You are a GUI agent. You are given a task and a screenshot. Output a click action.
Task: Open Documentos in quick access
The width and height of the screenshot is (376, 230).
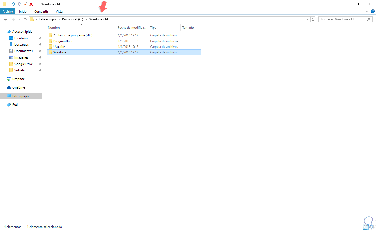[24, 51]
